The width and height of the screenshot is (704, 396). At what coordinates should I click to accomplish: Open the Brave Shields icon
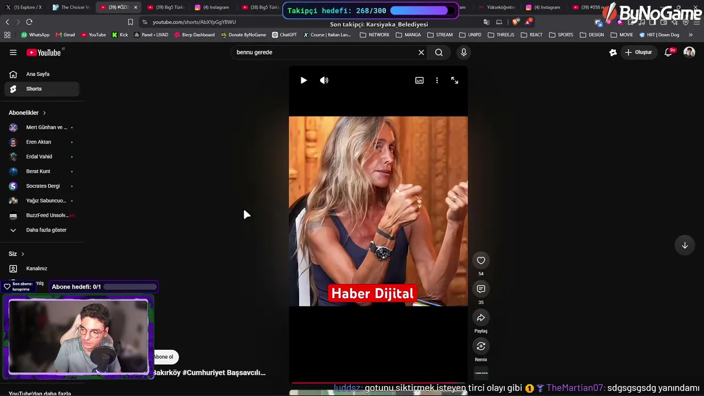pyautogui.click(x=515, y=22)
